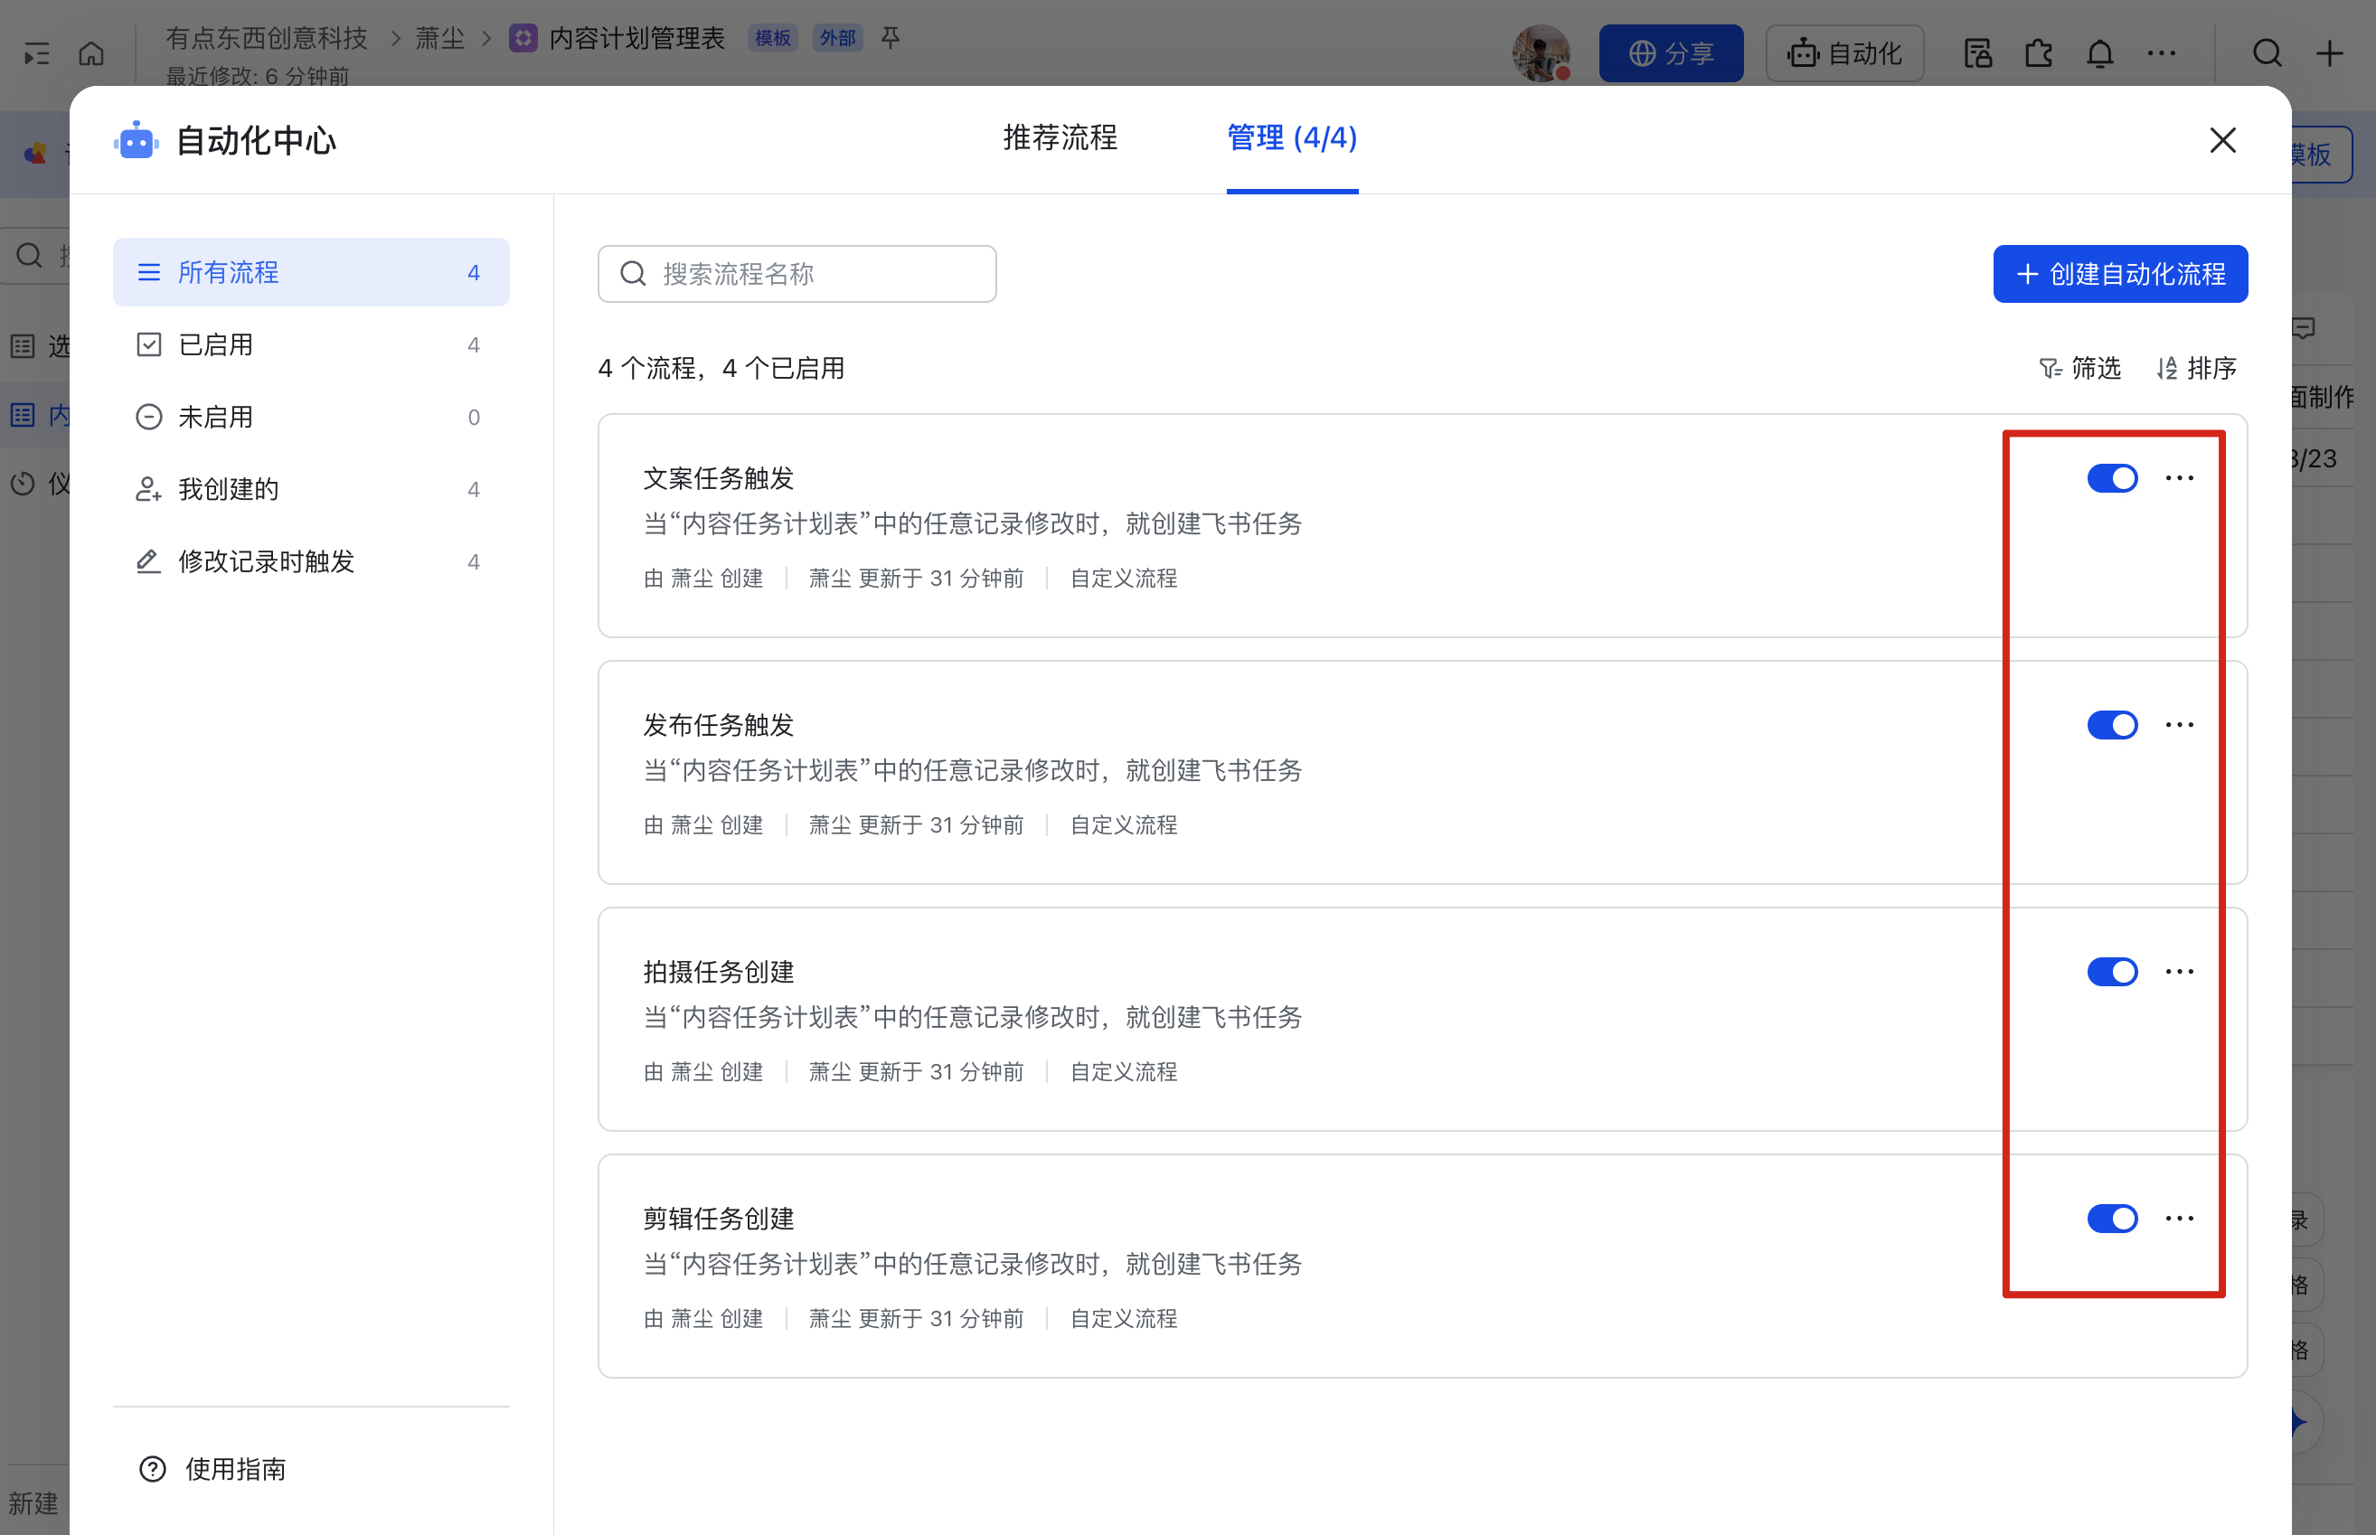Click the 我创建的 person icon
The width and height of the screenshot is (2376, 1535).
pyautogui.click(x=148, y=489)
